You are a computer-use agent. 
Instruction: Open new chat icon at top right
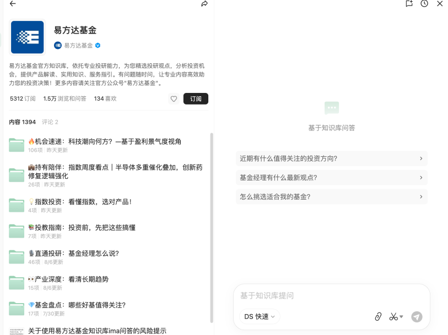coord(409,3)
